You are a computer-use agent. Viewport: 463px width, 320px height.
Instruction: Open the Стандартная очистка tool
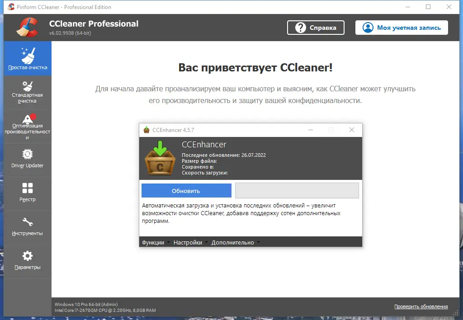[28, 89]
